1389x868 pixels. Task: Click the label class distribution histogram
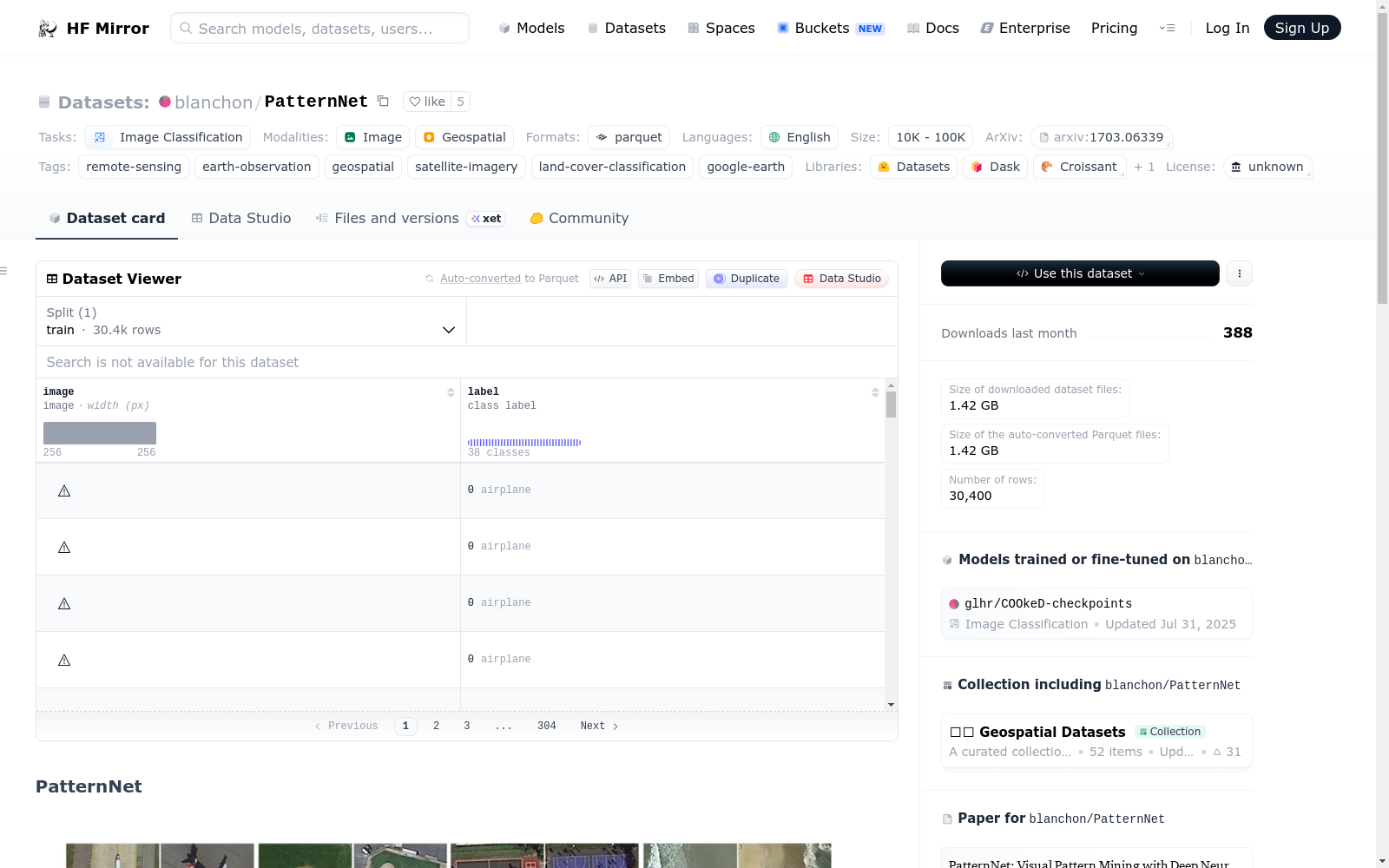coord(524,443)
